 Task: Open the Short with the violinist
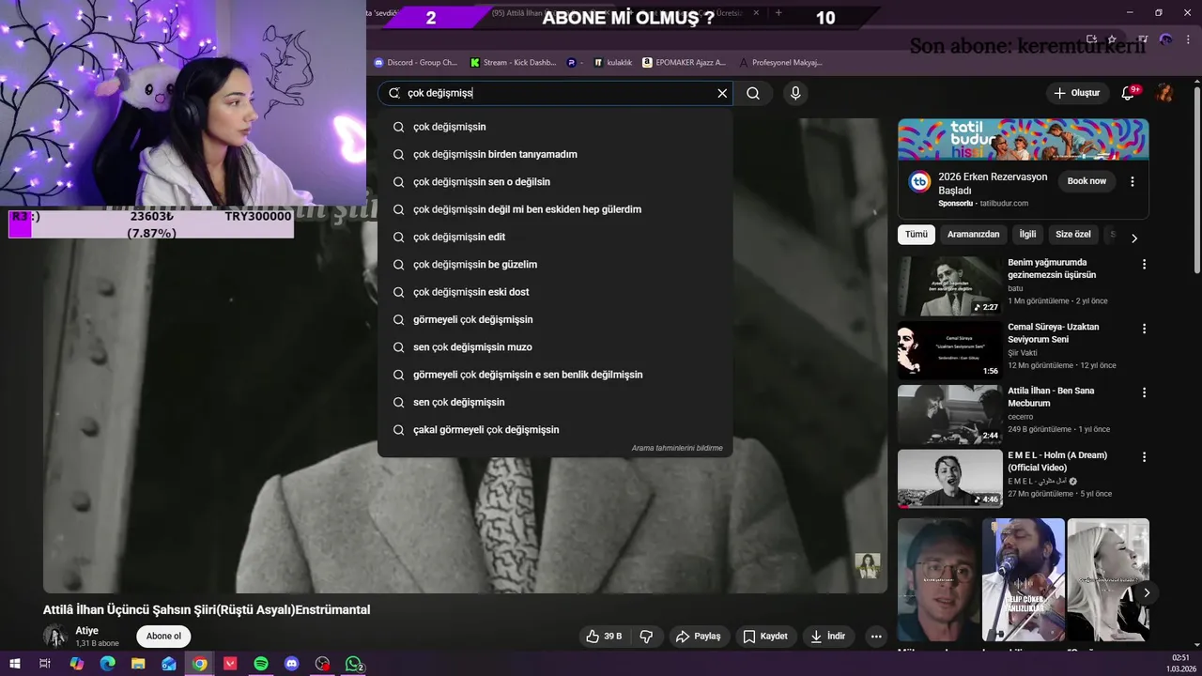(x=1023, y=579)
